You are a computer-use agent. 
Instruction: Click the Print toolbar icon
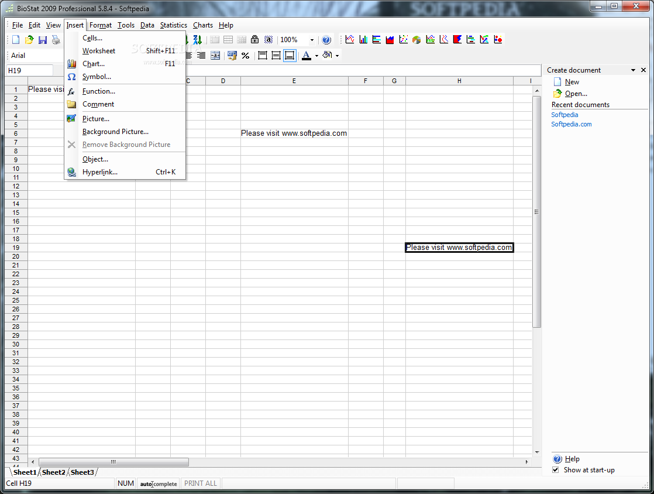56,40
